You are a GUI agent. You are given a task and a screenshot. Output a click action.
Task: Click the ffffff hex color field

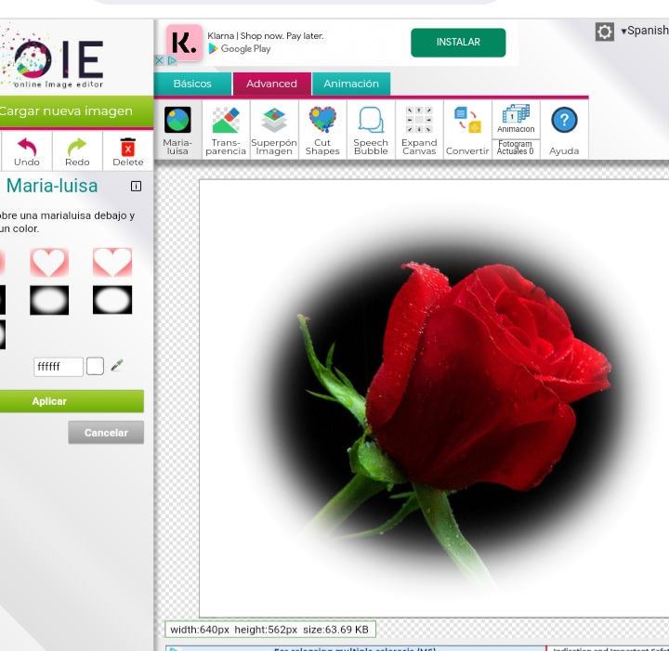[59, 367]
